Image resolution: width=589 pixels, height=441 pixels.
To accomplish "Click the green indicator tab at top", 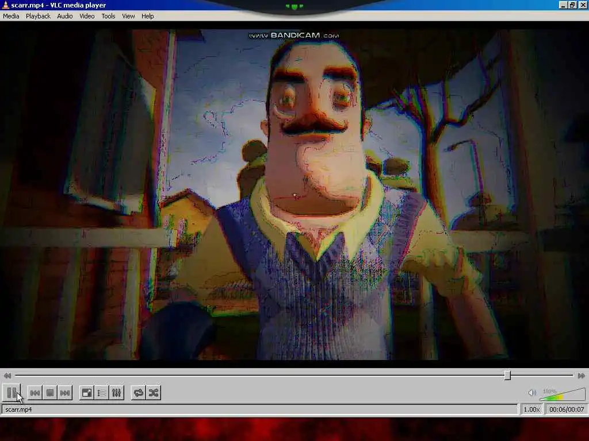I will click(x=294, y=6).
